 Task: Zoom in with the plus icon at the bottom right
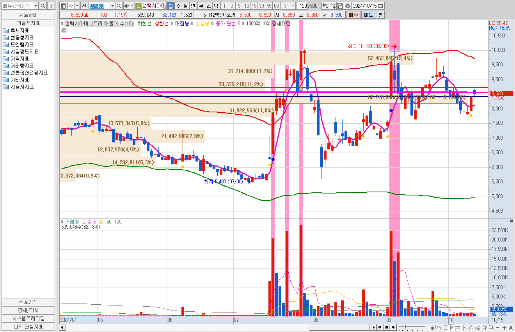pos(504,328)
